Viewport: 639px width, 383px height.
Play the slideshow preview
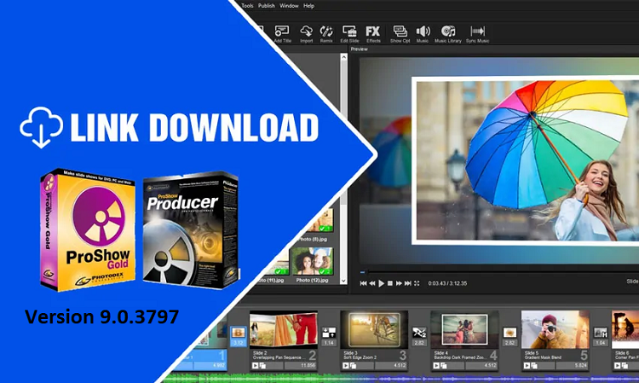(381, 283)
